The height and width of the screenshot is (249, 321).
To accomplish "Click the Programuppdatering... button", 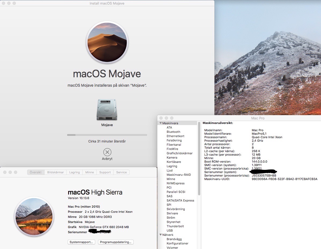I will (116, 242).
